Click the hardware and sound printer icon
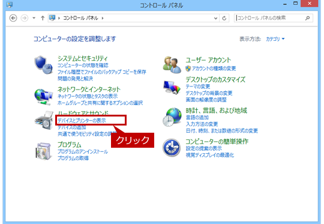The width and height of the screenshot is (324, 224). [44, 121]
